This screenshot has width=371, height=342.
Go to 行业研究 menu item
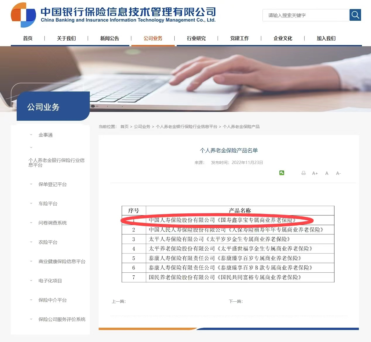click(x=196, y=38)
